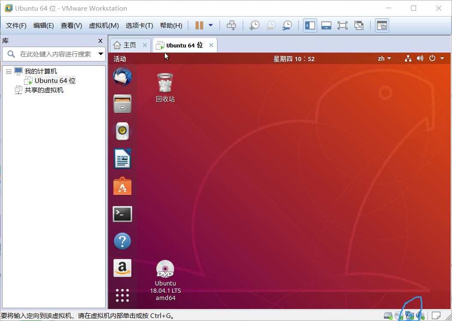Take a snapshot of this virtual machine

pyautogui.click(x=254, y=25)
